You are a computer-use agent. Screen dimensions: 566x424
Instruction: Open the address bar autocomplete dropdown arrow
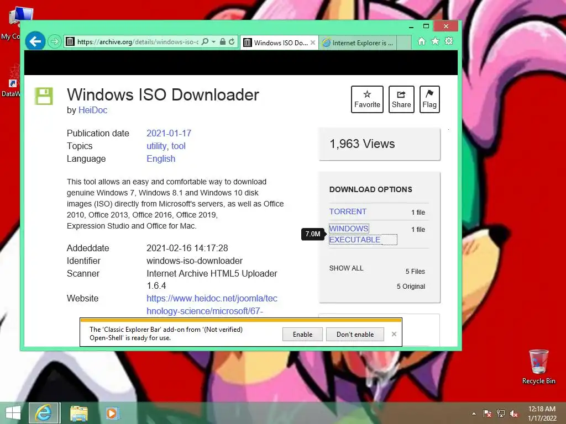(214, 42)
